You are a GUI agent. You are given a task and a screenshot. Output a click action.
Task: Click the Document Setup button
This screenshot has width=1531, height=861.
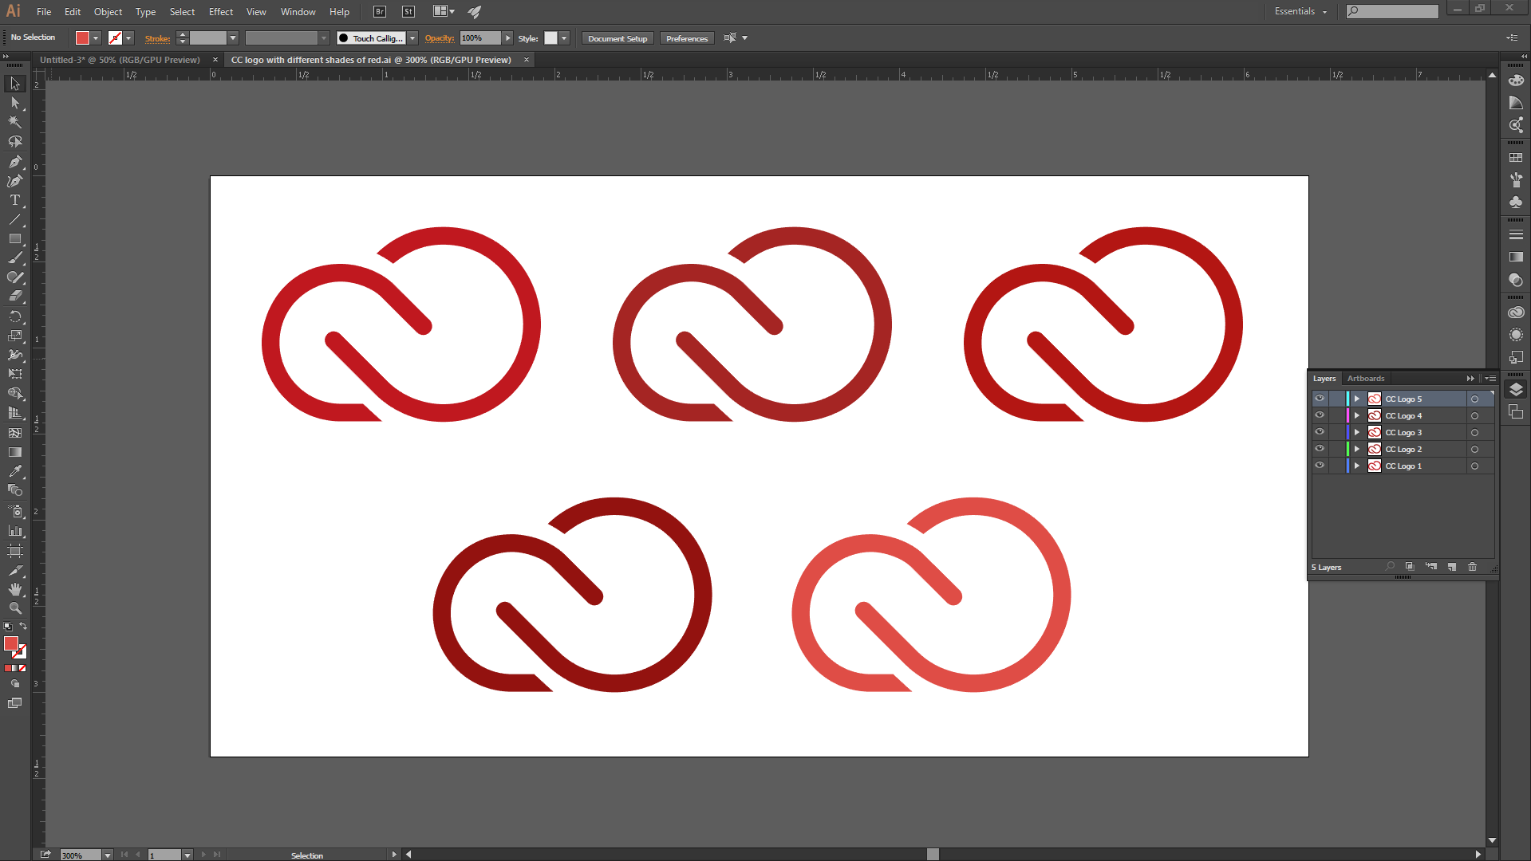click(x=617, y=37)
